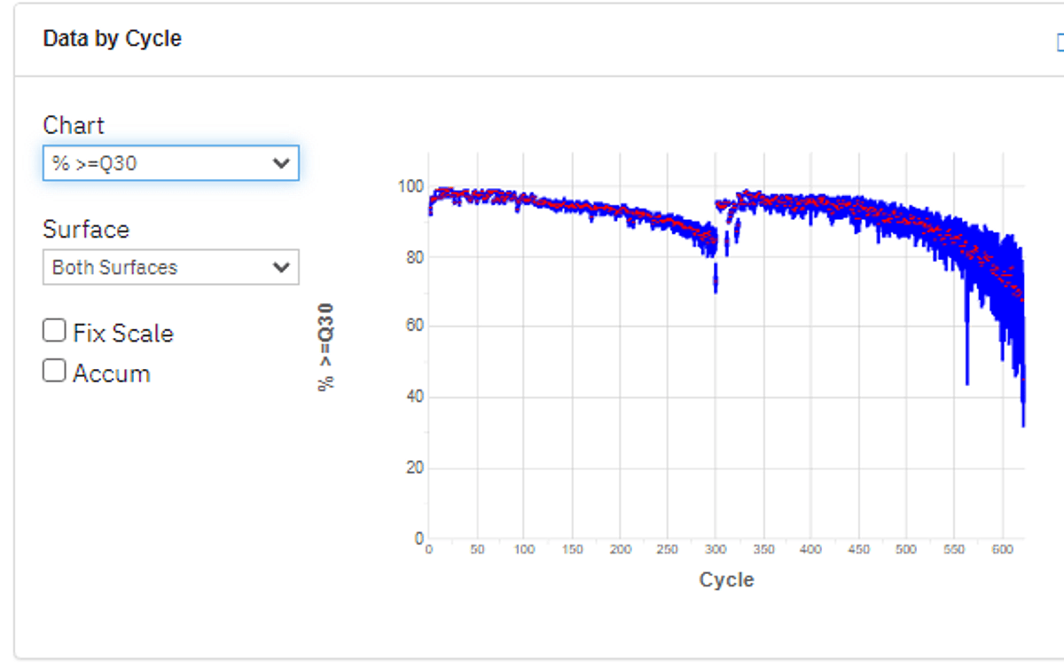Click the data dip near cycle 300
This screenshot has height=668, width=1064.
pyautogui.click(x=716, y=277)
